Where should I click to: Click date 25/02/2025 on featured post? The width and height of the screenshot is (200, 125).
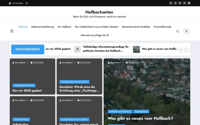tap(134, 63)
